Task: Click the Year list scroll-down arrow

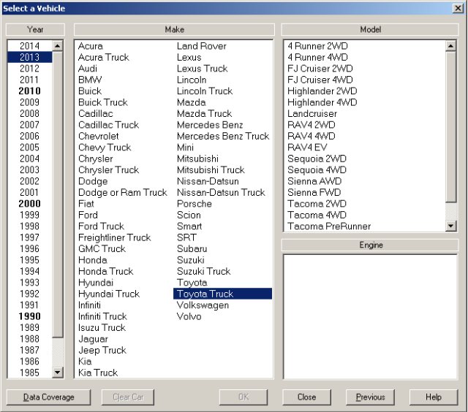Action: click(57, 372)
